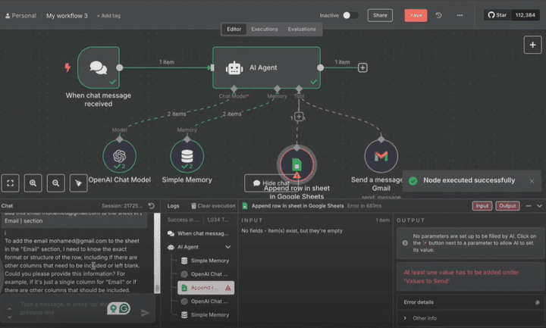Click the chat panel vertical scrollbar

coord(158,253)
